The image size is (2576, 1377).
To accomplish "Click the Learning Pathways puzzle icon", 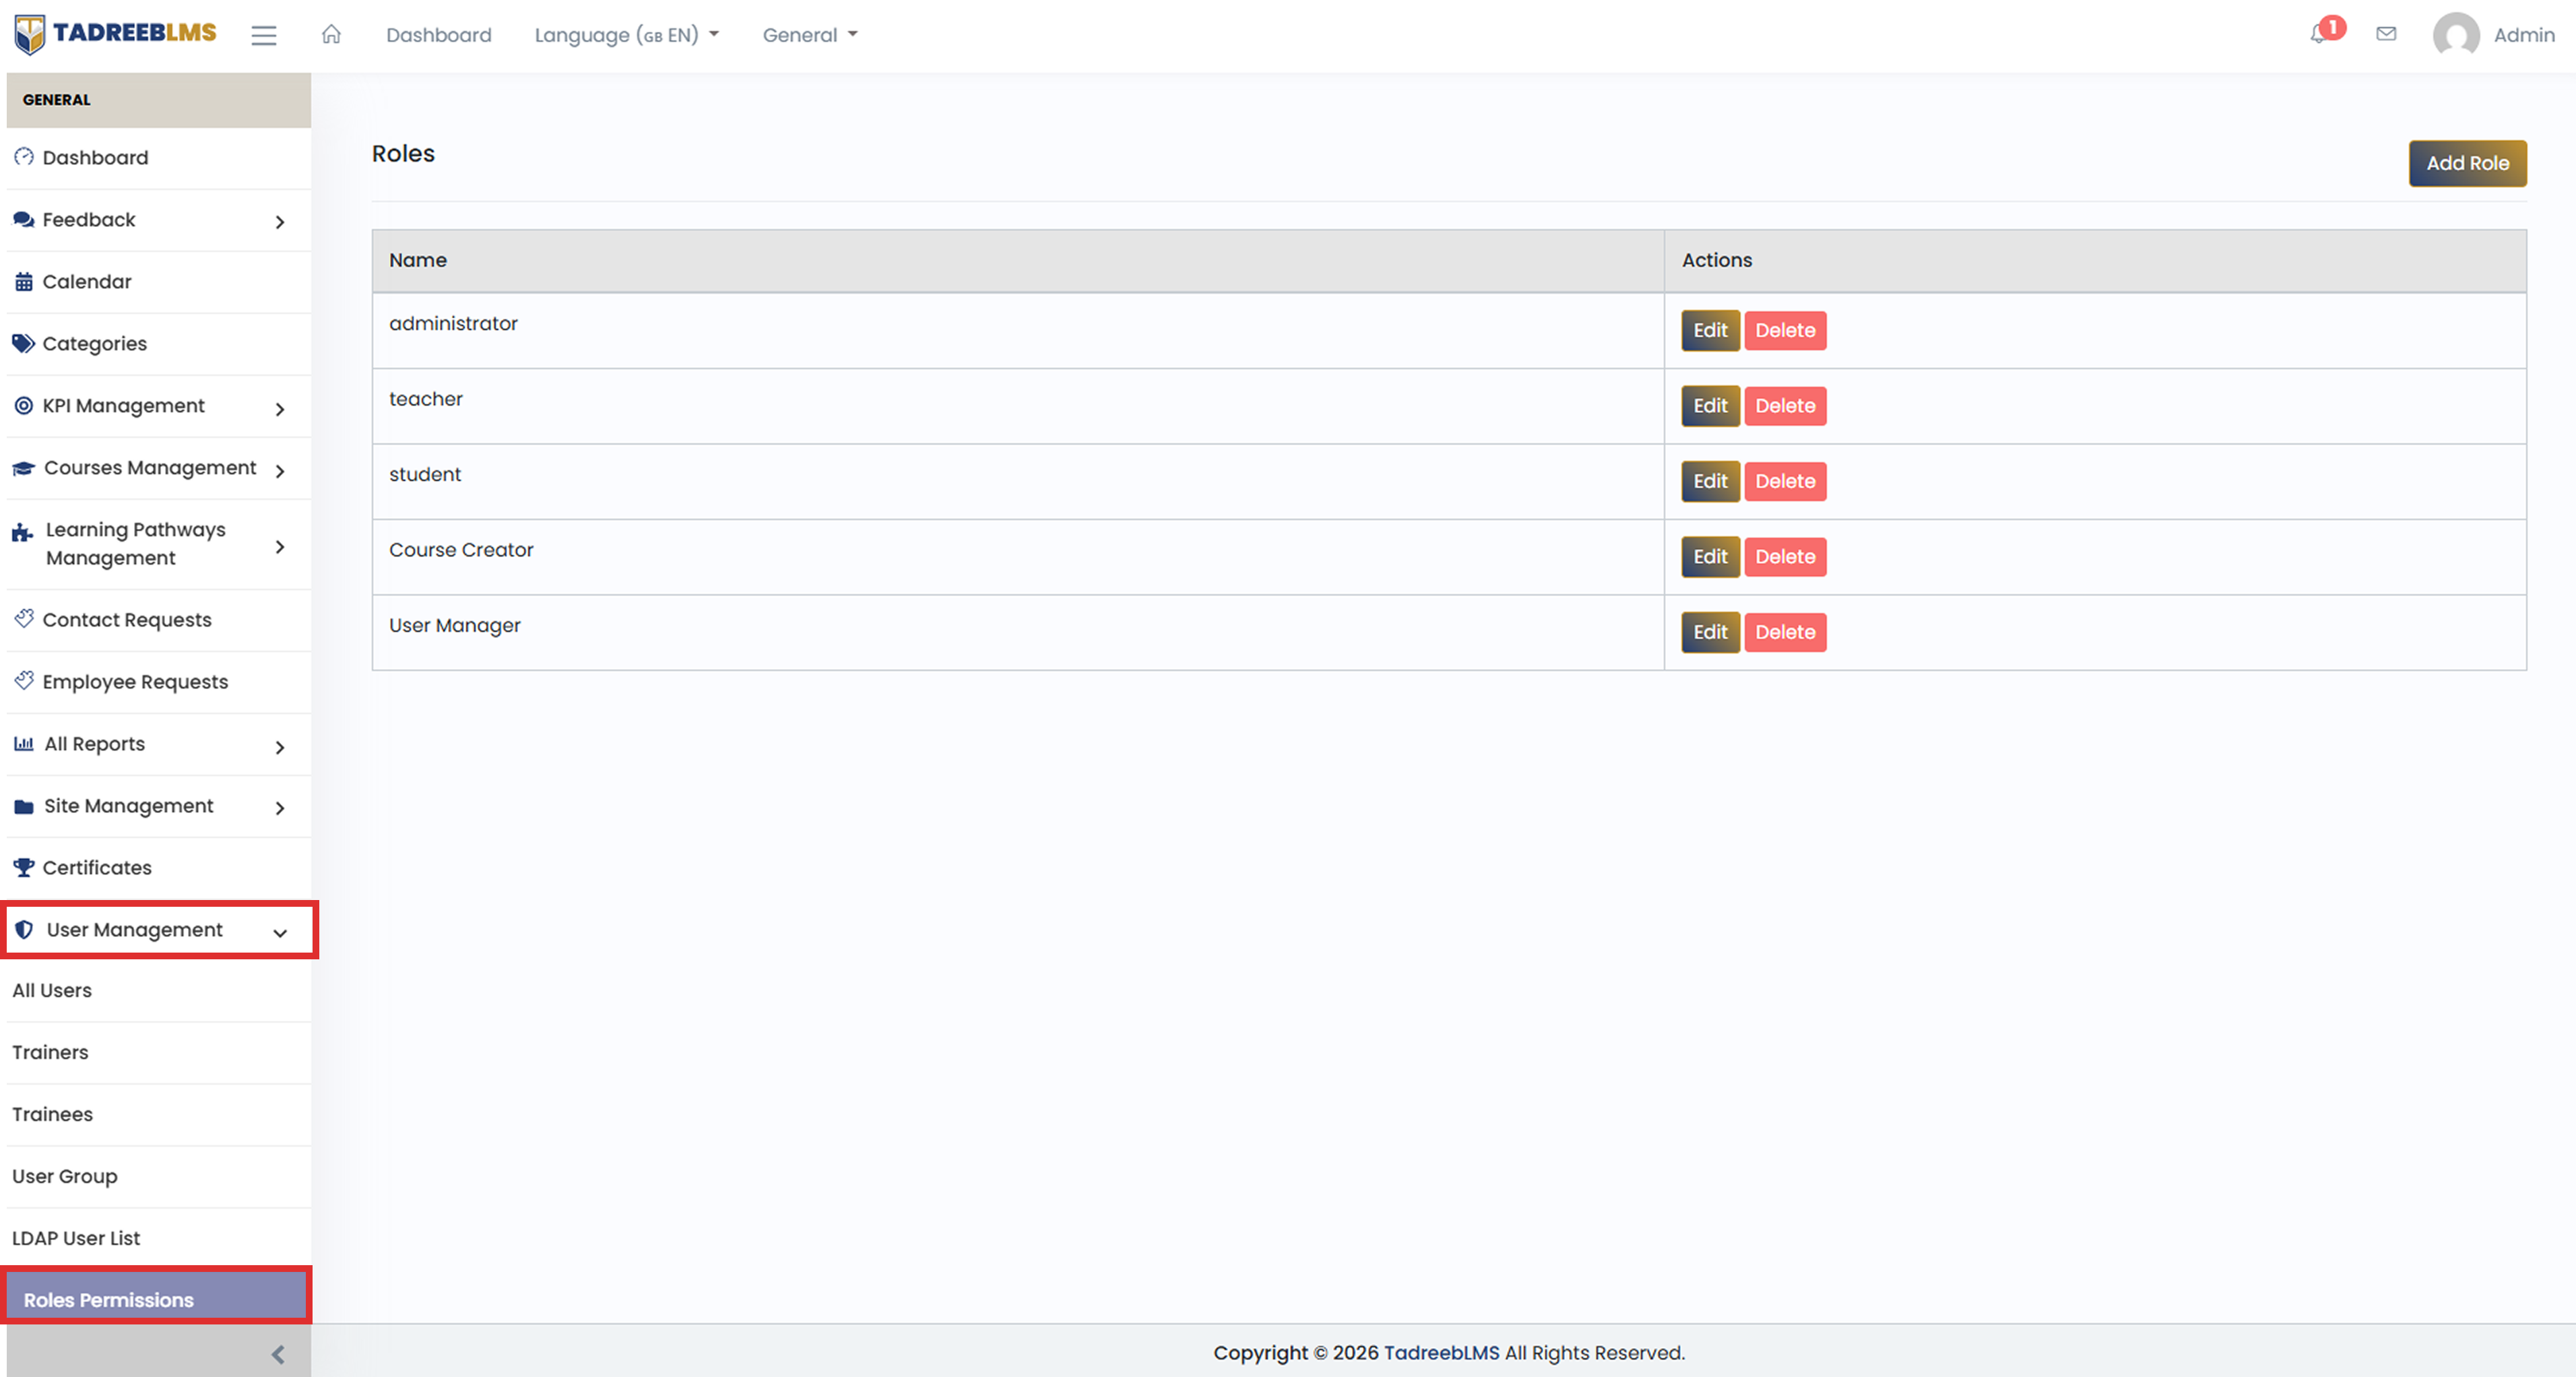I will [23, 533].
